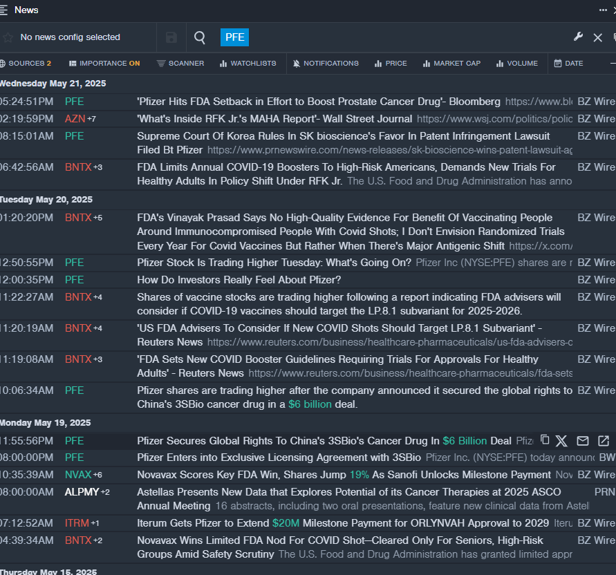The height and width of the screenshot is (575, 616).
Task: Toggle the Importance ON filter
Action: 104,63
